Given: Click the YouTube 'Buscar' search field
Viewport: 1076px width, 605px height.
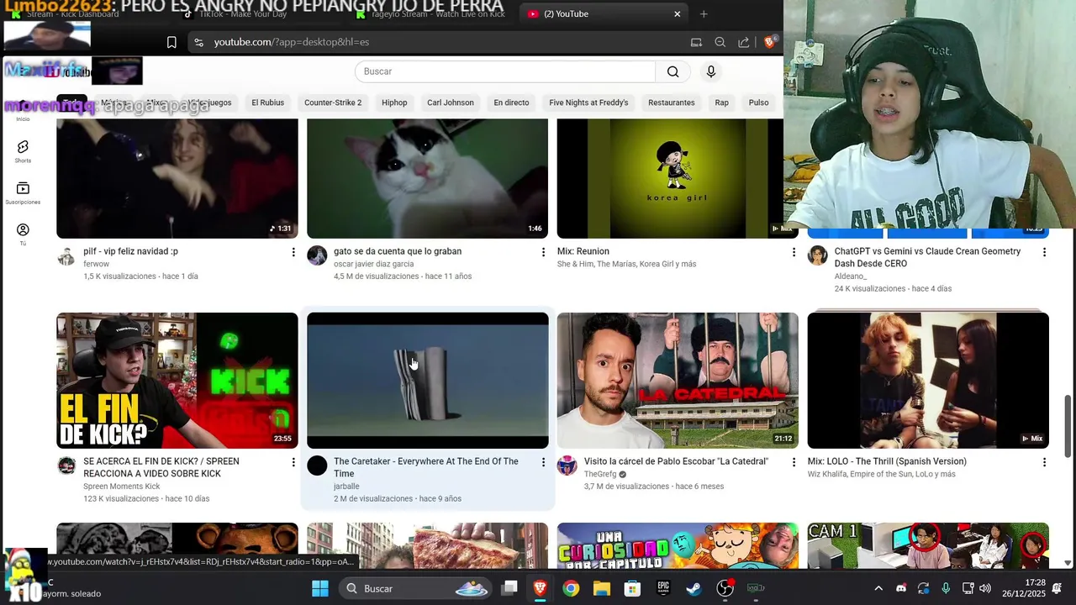Looking at the screenshot, I should point(504,71).
